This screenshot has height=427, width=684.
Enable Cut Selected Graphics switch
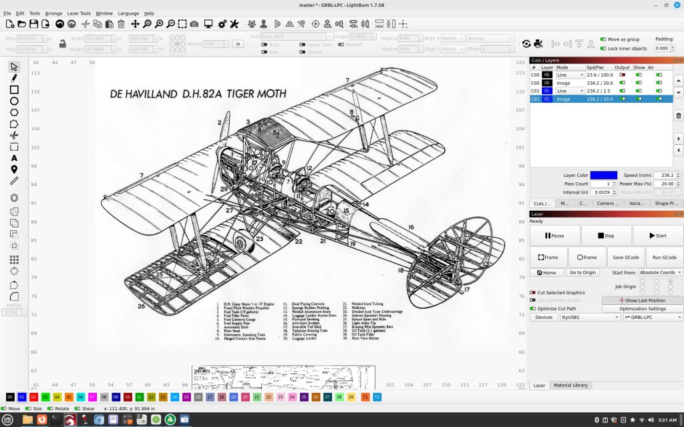(x=532, y=292)
